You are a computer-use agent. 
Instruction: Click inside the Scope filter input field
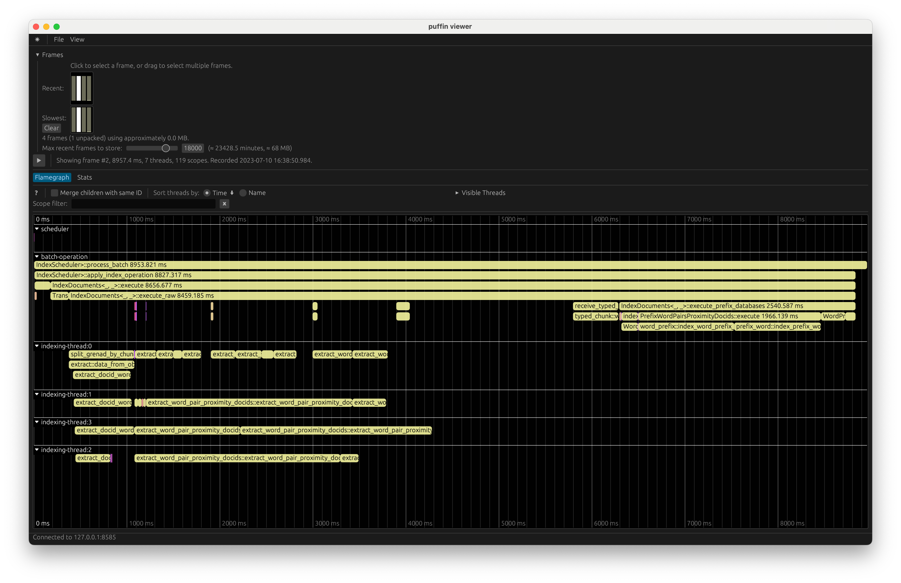click(x=143, y=204)
